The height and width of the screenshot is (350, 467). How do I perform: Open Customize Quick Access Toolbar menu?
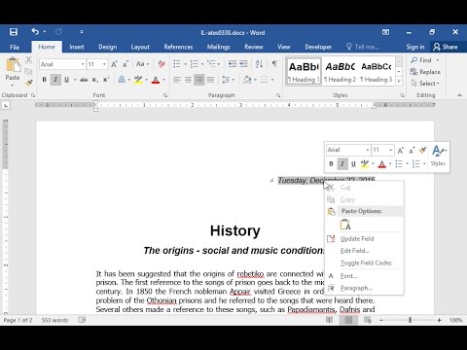tap(82, 32)
